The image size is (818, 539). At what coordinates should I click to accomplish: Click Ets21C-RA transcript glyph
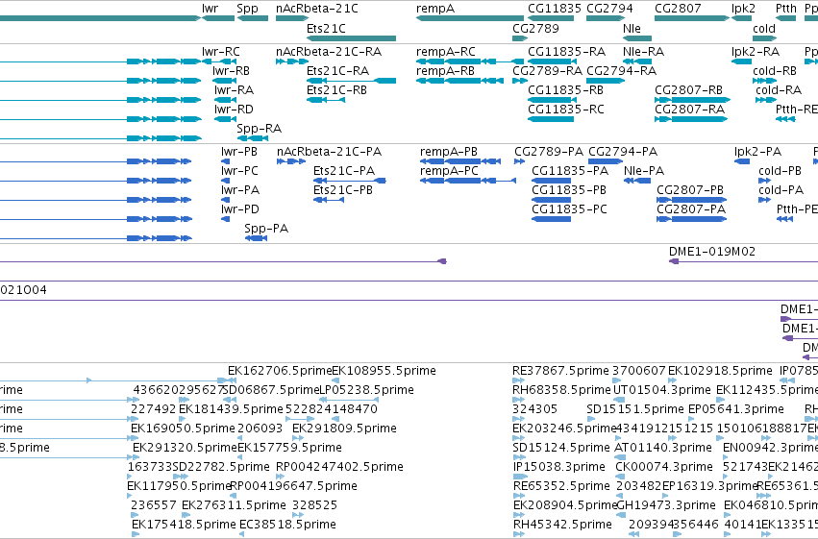pos(351,81)
